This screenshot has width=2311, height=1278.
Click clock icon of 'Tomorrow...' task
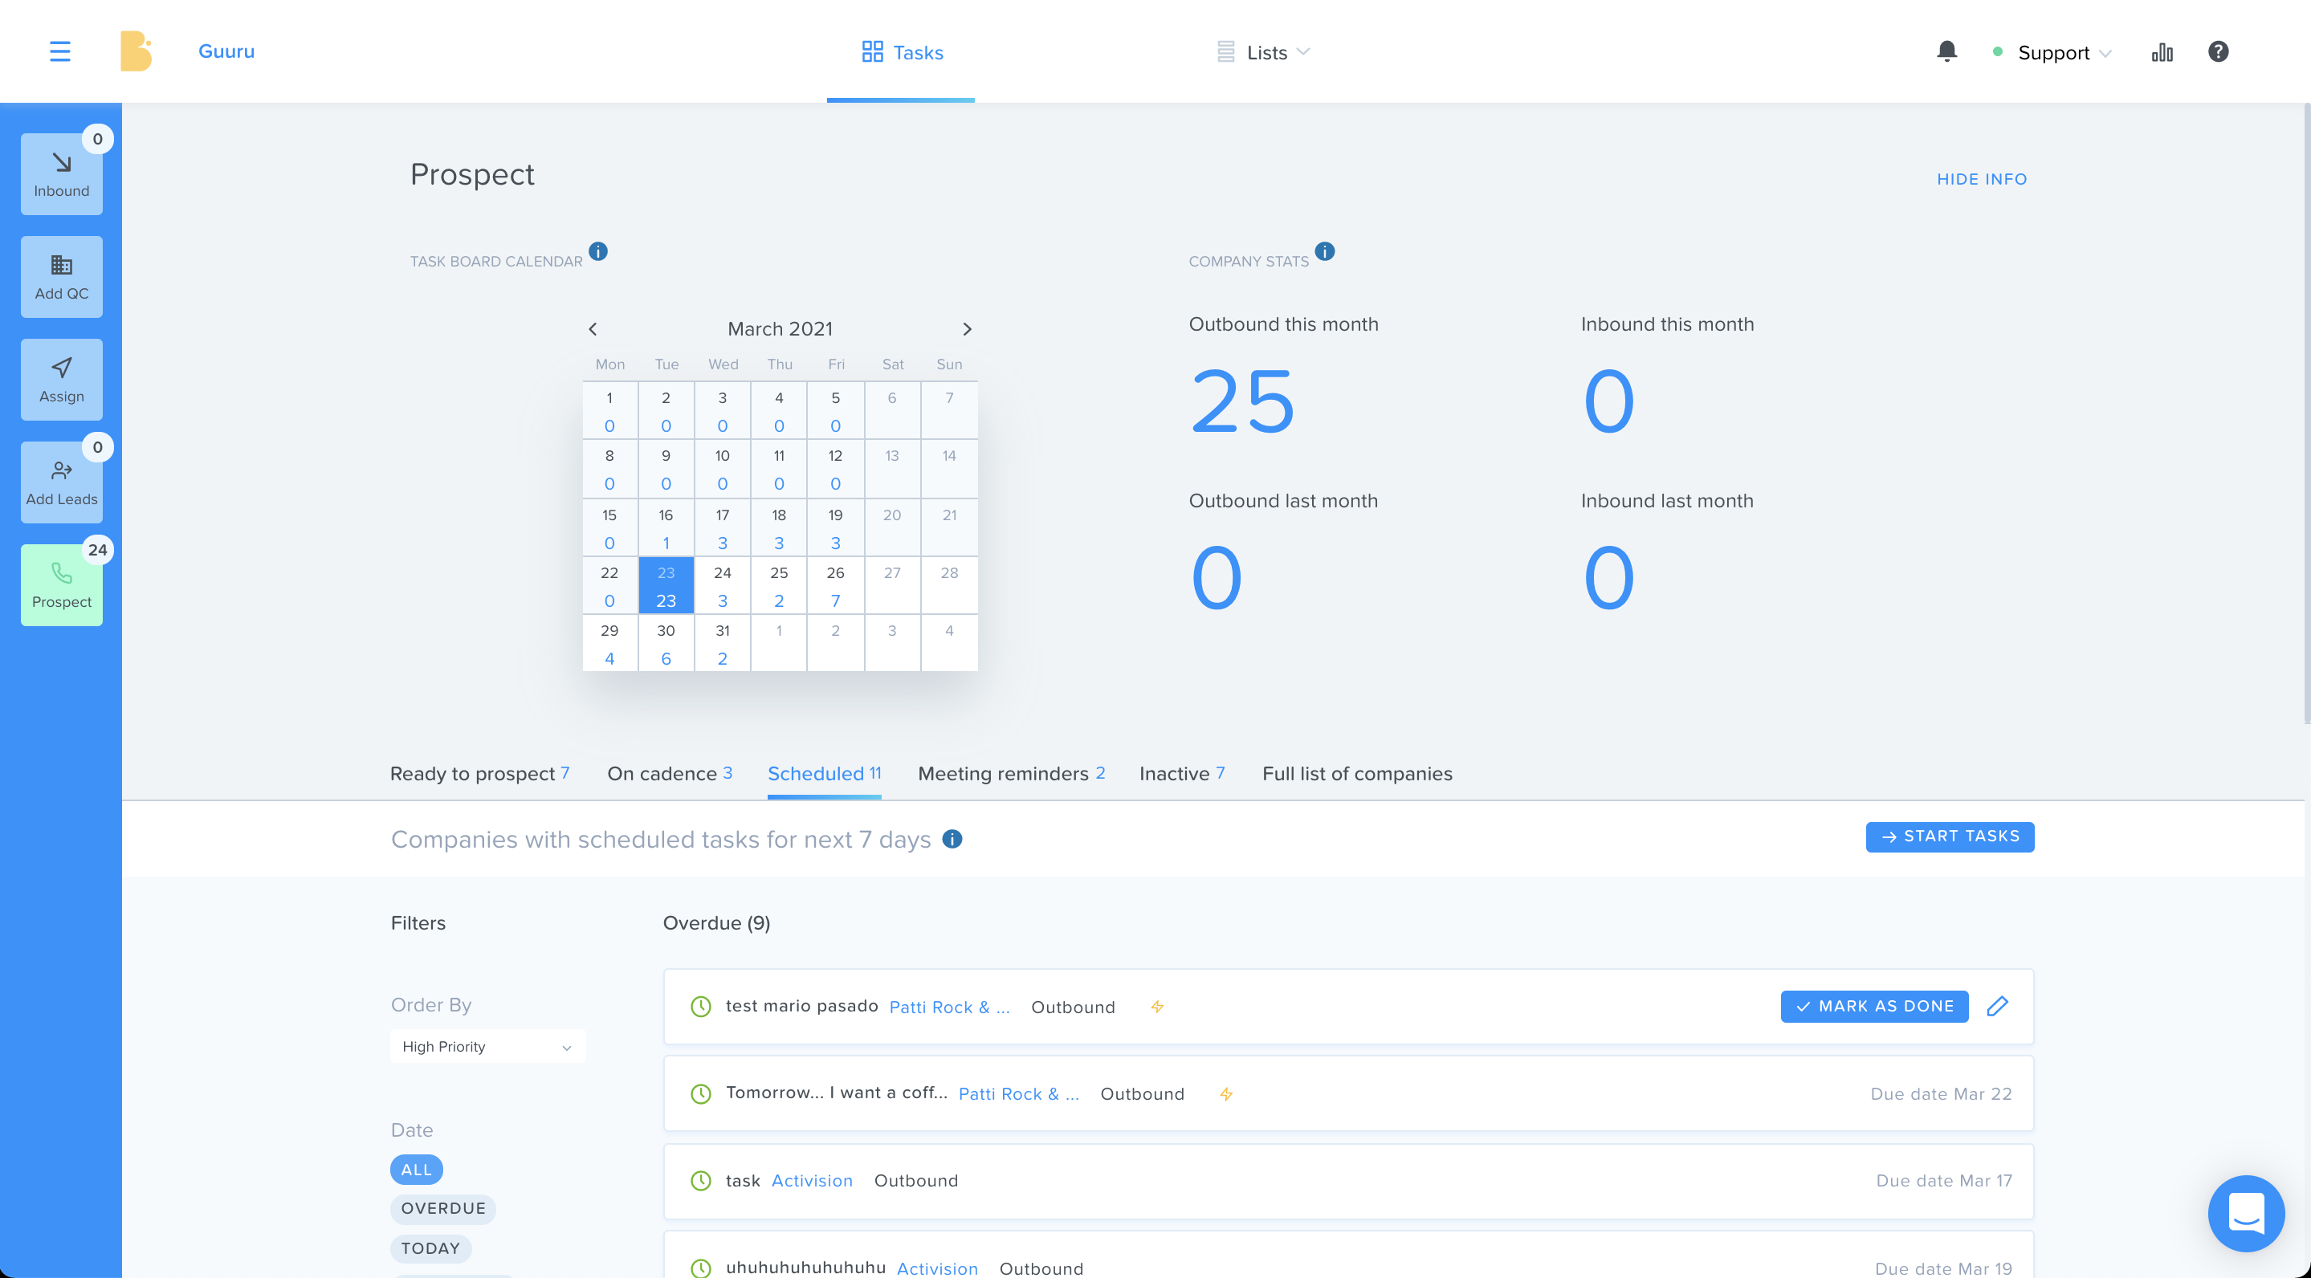click(701, 1093)
